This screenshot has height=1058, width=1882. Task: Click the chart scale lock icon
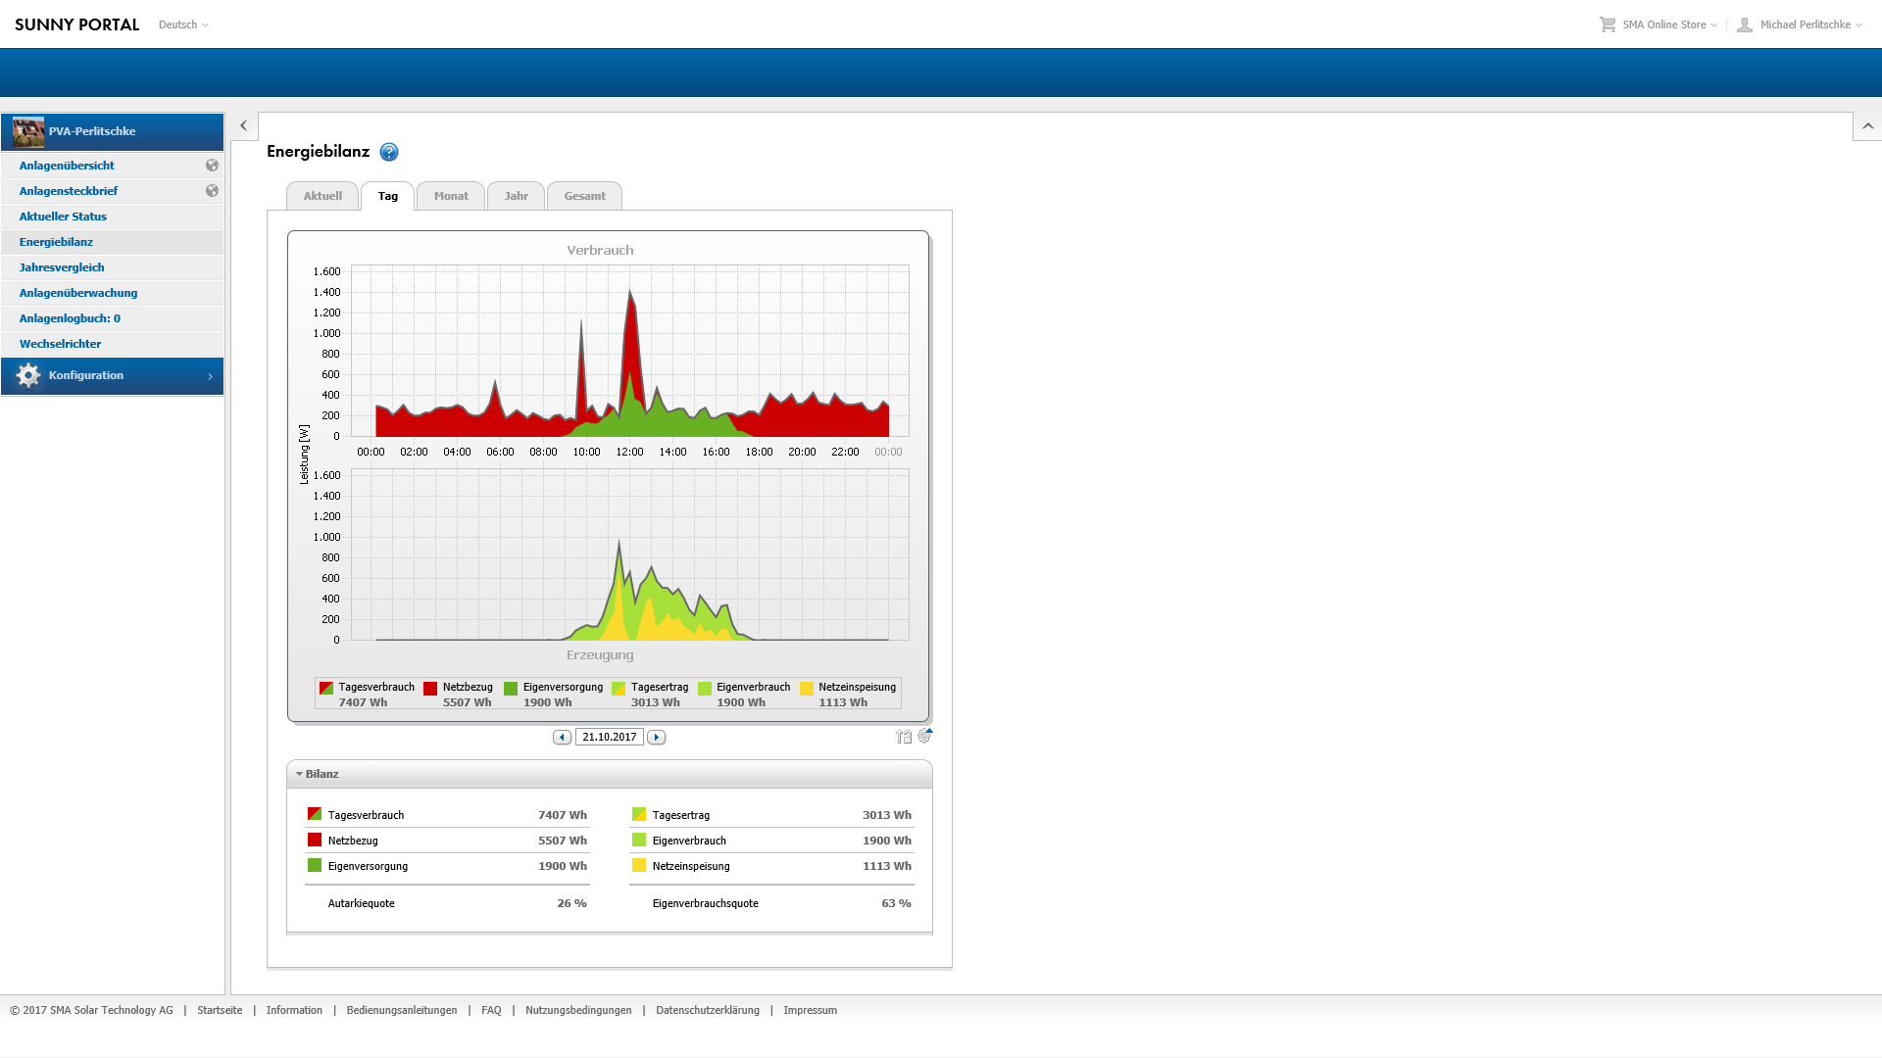(903, 737)
